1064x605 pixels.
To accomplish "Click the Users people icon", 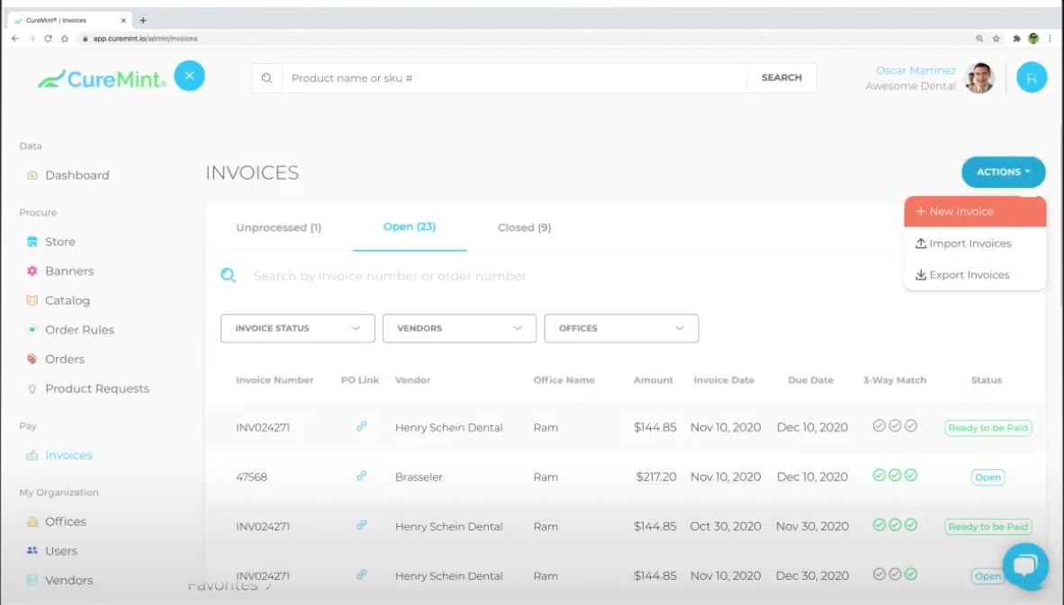I will tap(32, 551).
